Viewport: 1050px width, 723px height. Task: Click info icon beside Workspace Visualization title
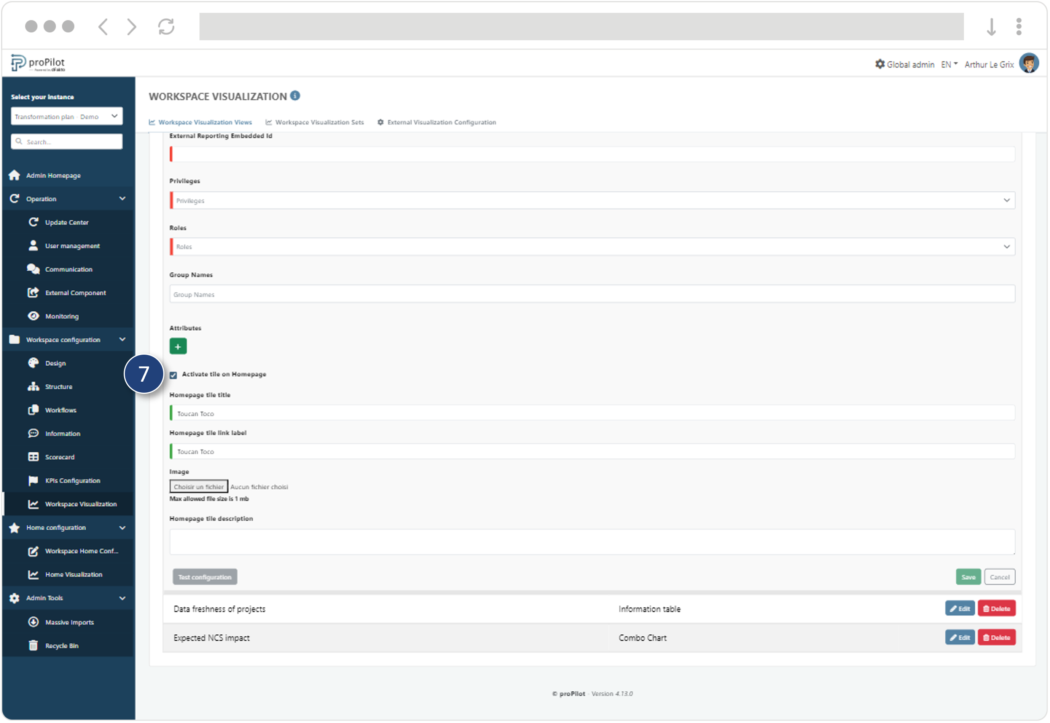295,96
